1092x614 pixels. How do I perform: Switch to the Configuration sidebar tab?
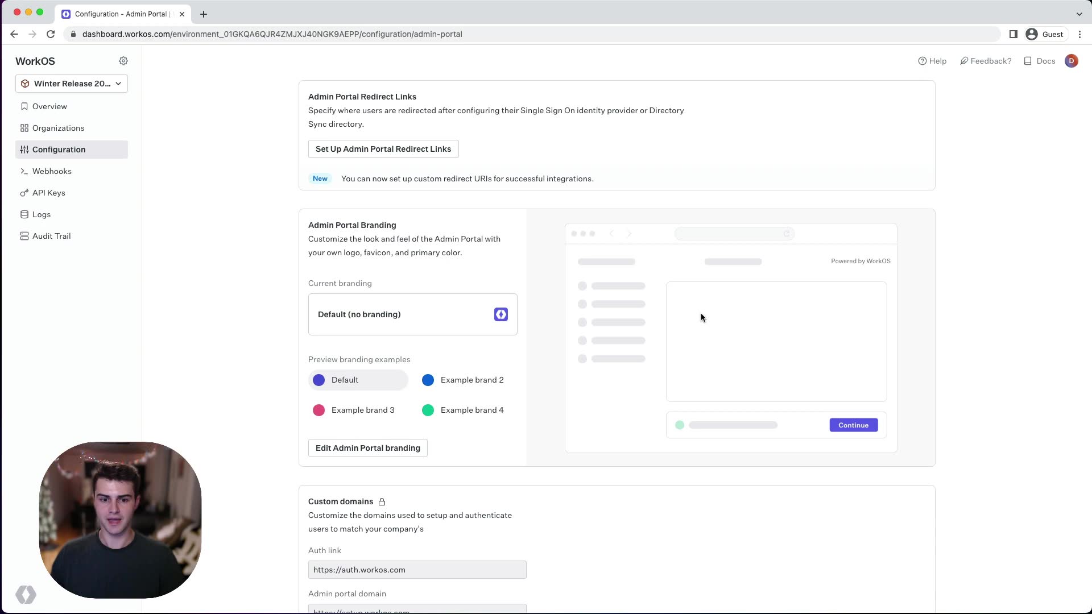click(59, 150)
